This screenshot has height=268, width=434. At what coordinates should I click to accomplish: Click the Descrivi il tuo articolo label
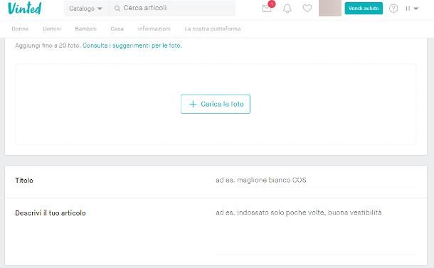pos(51,213)
